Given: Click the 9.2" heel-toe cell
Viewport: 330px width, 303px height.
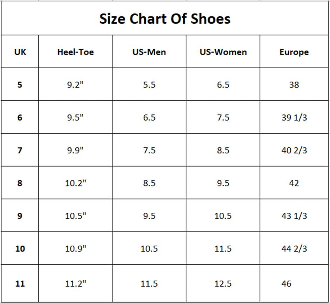Looking at the screenshot, I should (75, 85).
